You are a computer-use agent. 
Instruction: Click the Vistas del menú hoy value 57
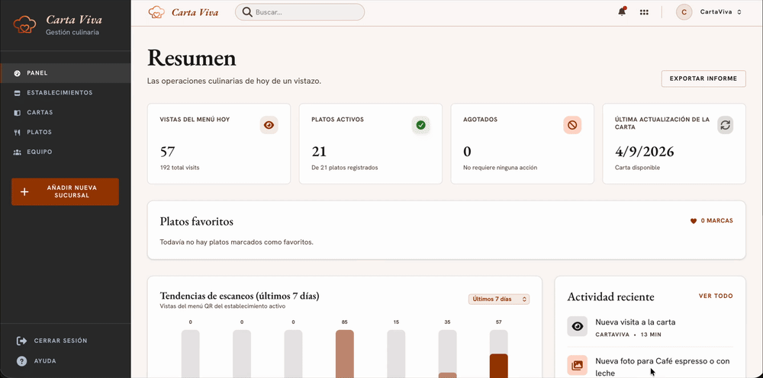pyautogui.click(x=167, y=152)
